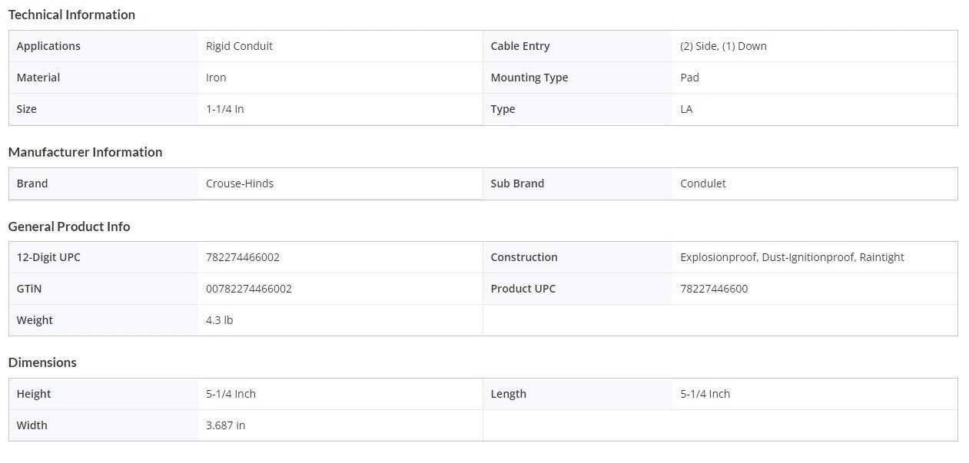Click the Technical Information heading
Screen dimensions: 969x463
[71, 15]
